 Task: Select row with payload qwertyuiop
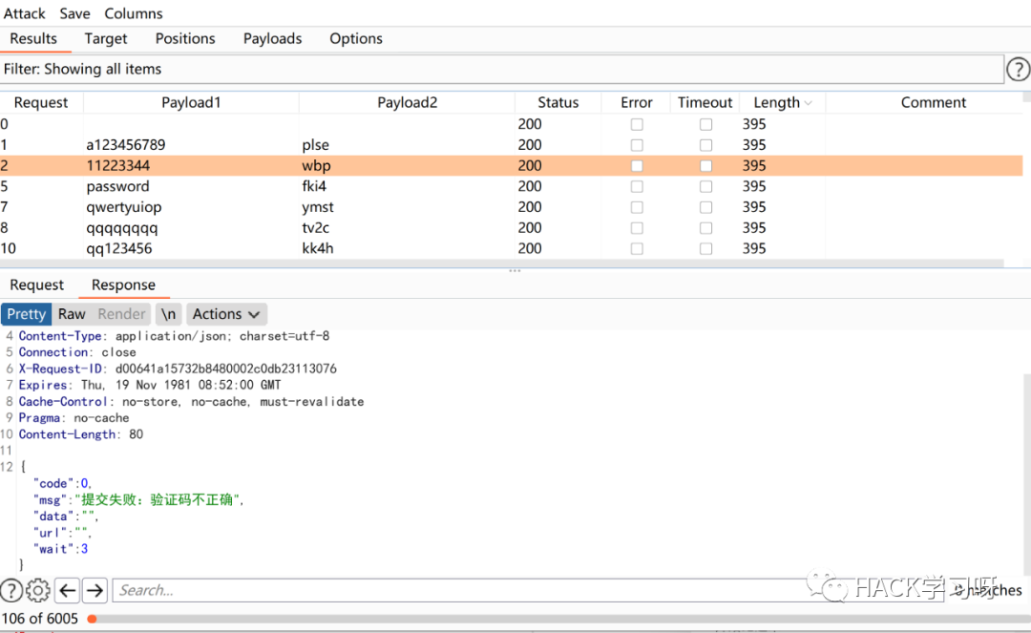tap(512, 207)
